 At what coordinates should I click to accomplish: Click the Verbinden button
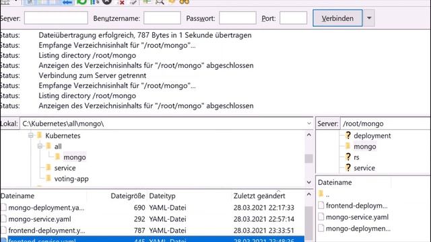point(337,18)
